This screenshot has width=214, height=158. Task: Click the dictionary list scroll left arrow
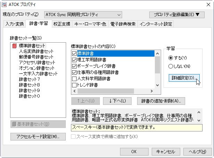click(74, 91)
